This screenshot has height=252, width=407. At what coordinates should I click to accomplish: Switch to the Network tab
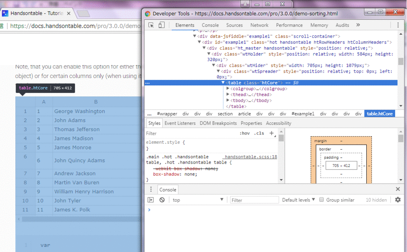[x=259, y=25]
